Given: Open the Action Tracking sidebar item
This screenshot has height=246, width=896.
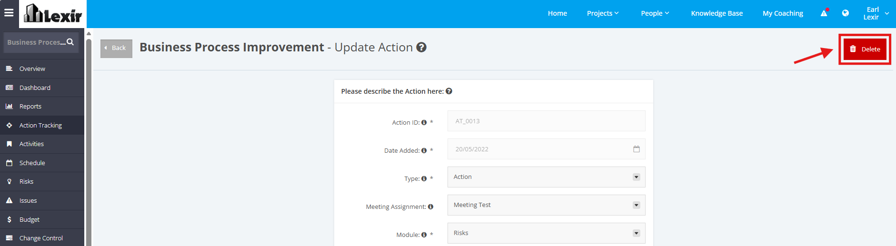Looking at the screenshot, I should pyautogui.click(x=42, y=125).
